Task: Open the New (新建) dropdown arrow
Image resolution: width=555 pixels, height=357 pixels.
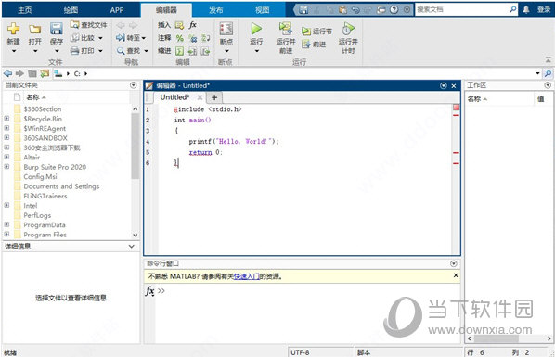Action: click(14, 51)
